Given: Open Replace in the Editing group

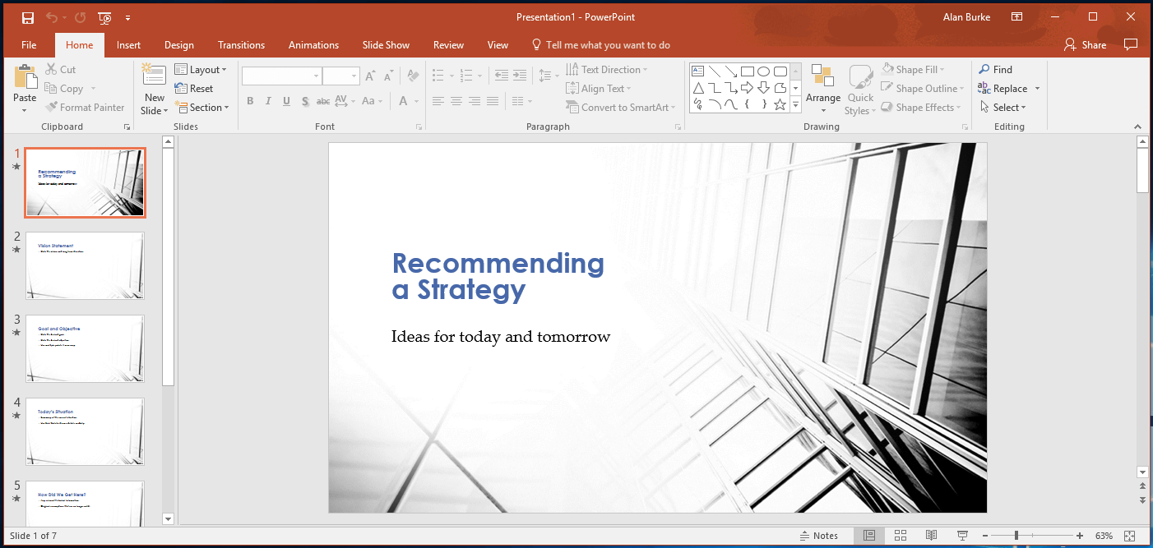Looking at the screenshot, I should (1008, 88).
